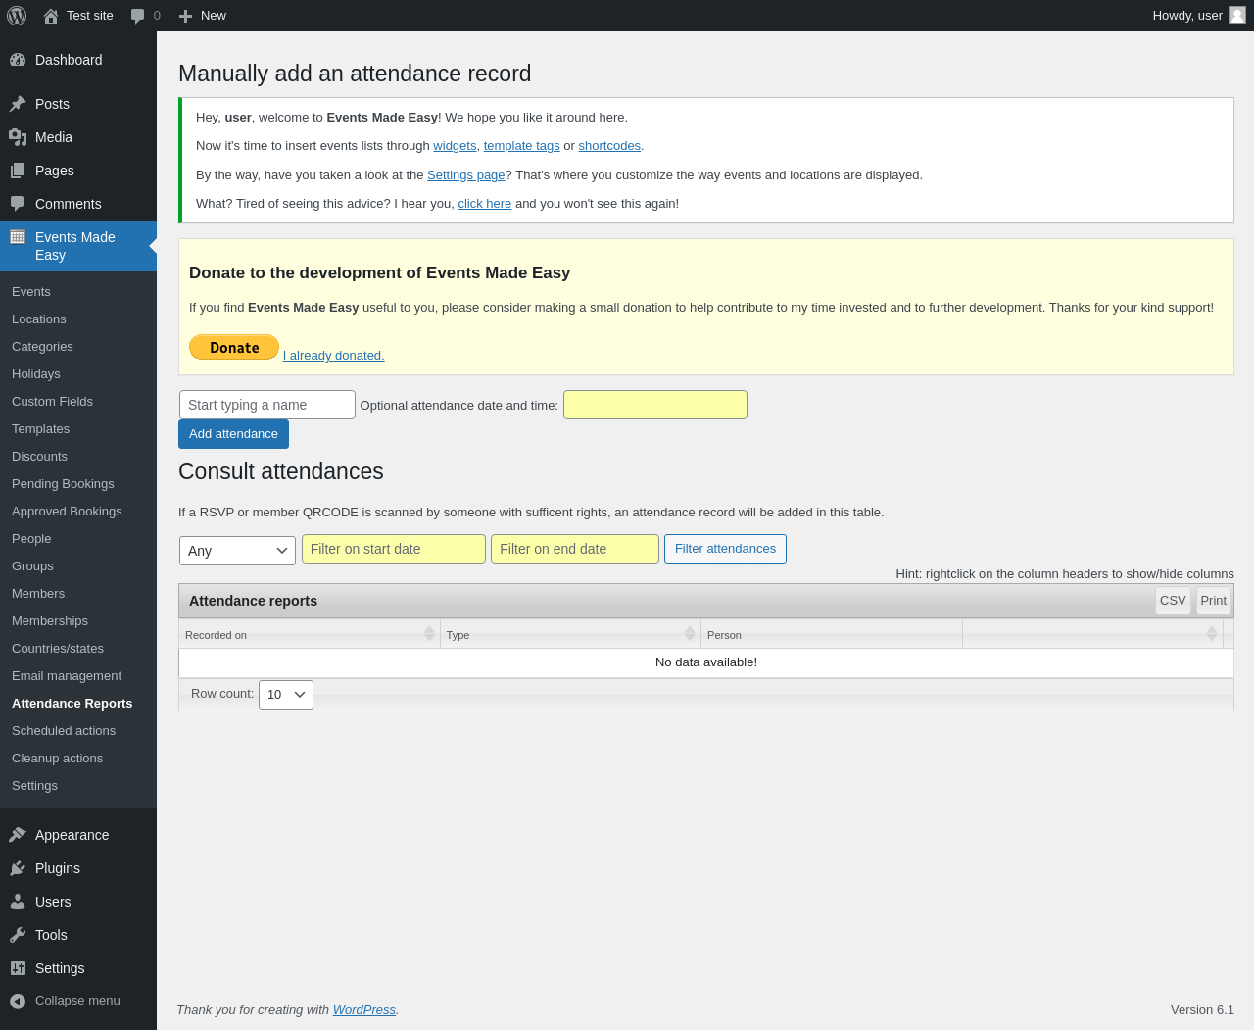The width and height of the screenshot is (1254, 1030).
Task: Open Locations submenu item
Action: pos(39,319)
